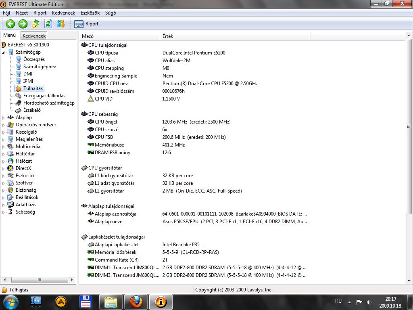Screen dimensions: 413x310
Task: Click the Érték column header
Action: (x=235, y=36)
